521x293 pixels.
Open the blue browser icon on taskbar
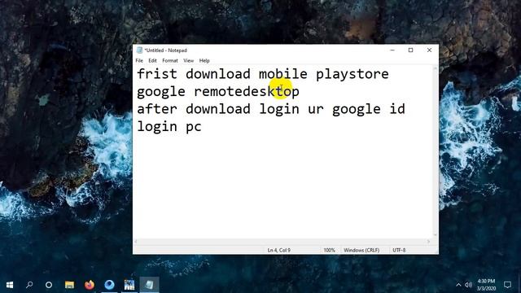tap(109, 285)
